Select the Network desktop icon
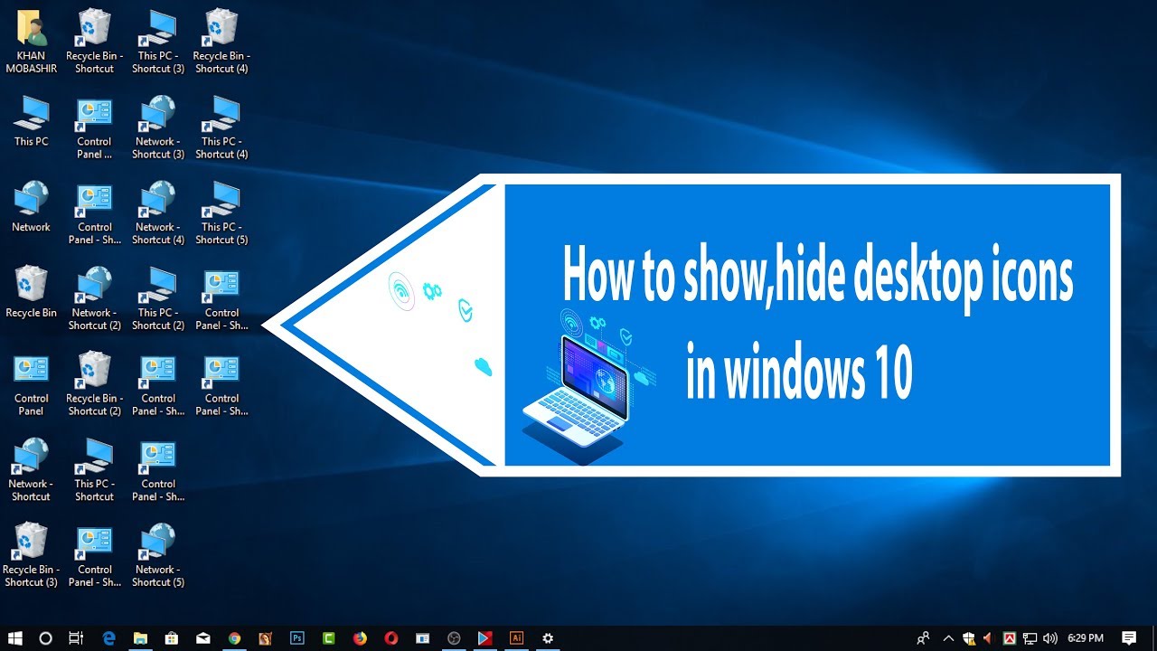This screenshot has width=1157, height=651. coord(31,207)
